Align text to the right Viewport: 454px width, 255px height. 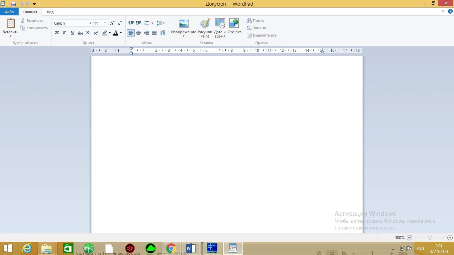(147, 33)
